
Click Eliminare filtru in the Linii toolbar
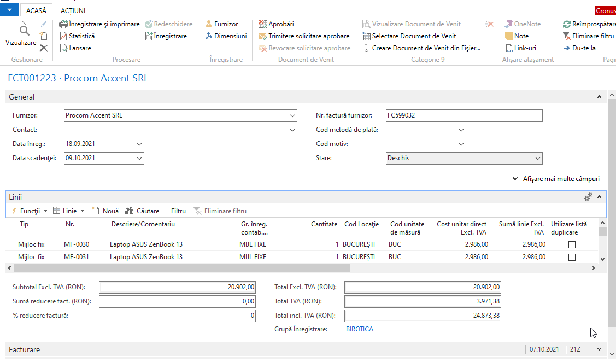(x=220, y=211)
